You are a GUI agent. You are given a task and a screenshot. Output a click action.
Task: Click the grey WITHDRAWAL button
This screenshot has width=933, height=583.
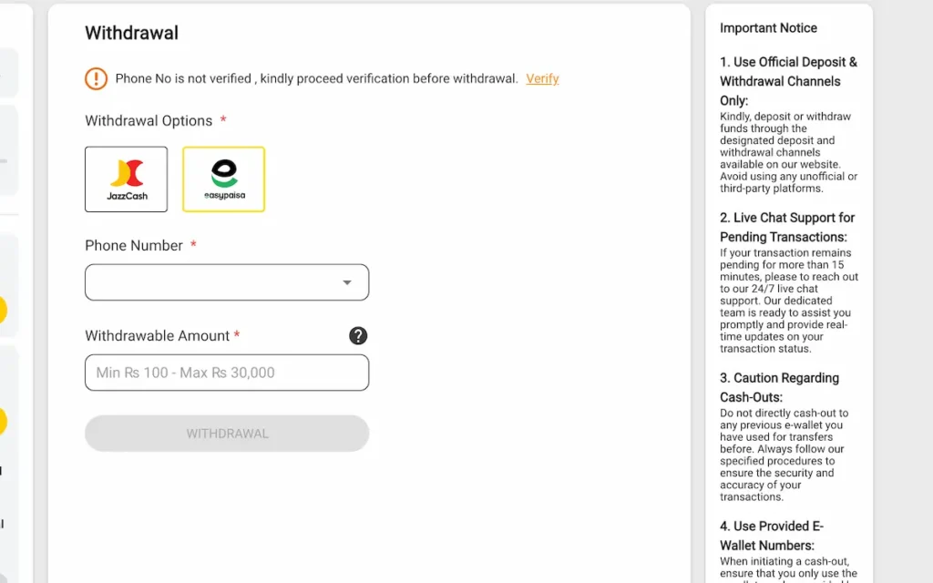(x=227, y=433)
